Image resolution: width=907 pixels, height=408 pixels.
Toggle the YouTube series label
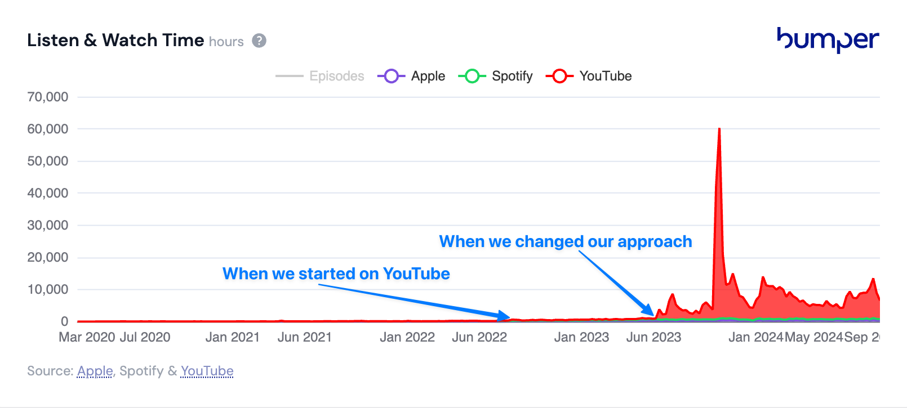pos(606,76)
